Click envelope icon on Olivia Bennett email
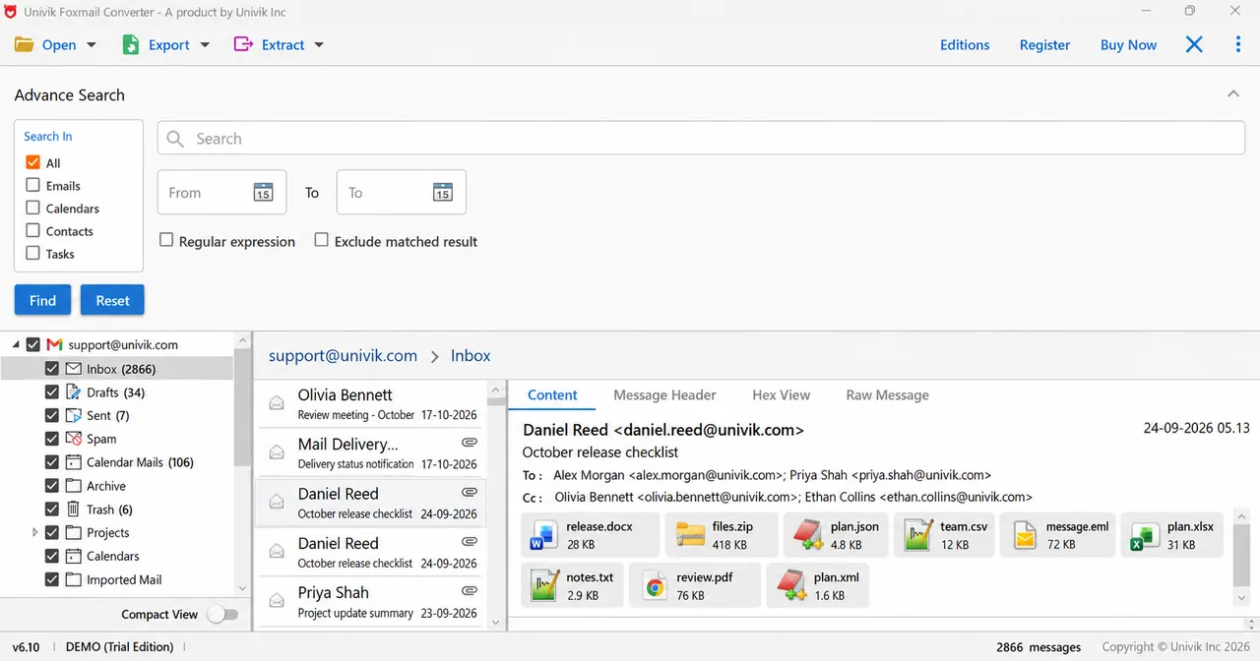Viewport: 1260px width, 661px height. click(278, 404)
